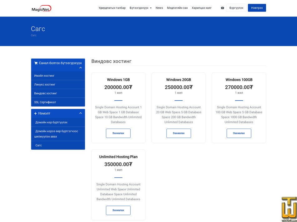
Task: Open Удирдлагын талбар in the navigation
Action: pyautogui.click(x=112, y=8)
